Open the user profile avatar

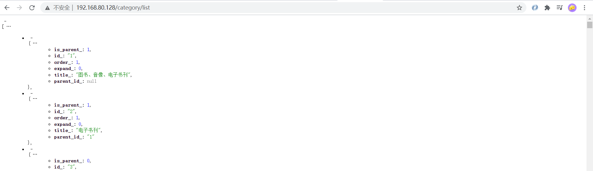coord(572,8)
